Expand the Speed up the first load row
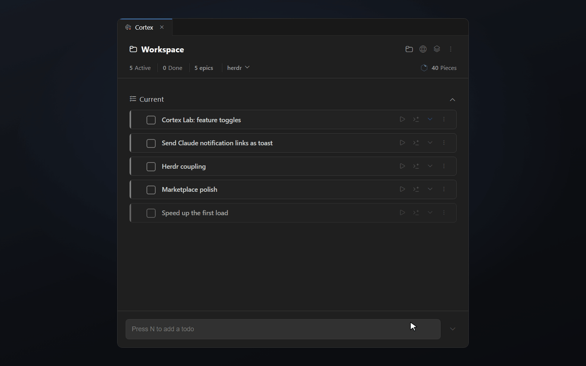Image resolution: width=586 pixels, height=366 pixels. coord(430,212)
